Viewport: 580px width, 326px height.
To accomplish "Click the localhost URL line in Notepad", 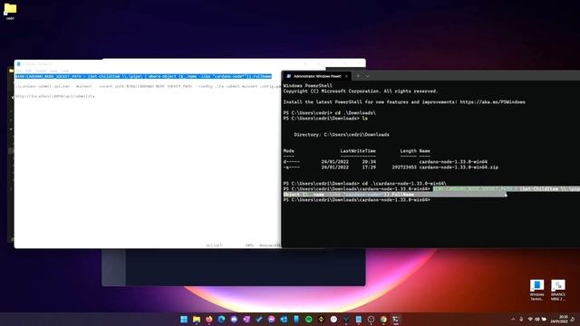I will (54, 96).
